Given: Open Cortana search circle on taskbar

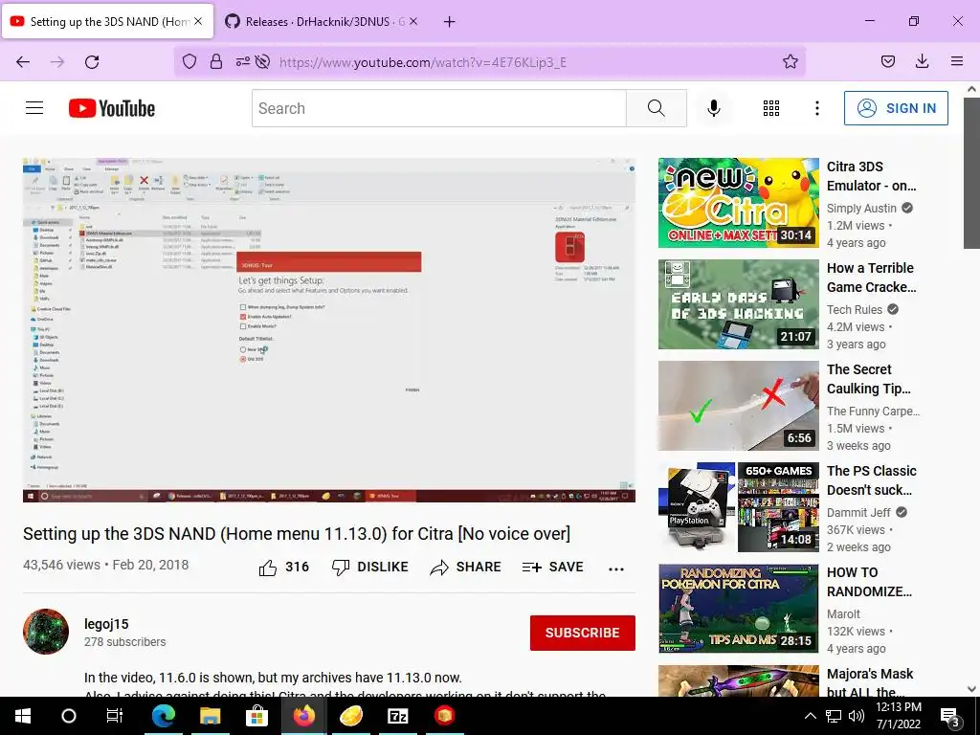Looking at the screenshot, I should [x=69, y=716].
